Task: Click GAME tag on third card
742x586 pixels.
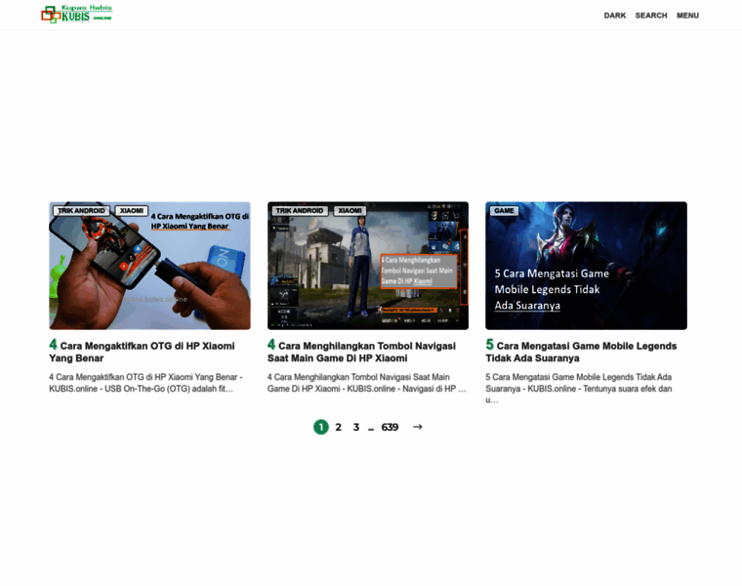Action: click(504, 210)
